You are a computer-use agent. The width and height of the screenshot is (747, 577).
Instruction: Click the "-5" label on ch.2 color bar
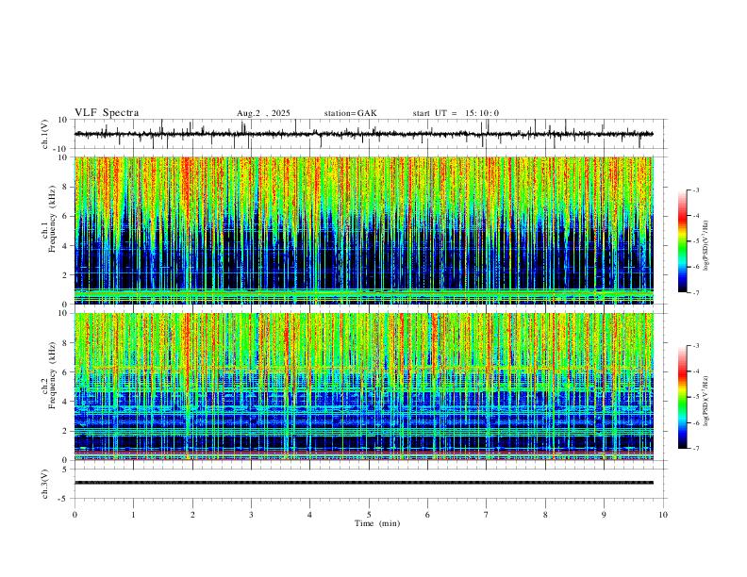coord(696,397)
